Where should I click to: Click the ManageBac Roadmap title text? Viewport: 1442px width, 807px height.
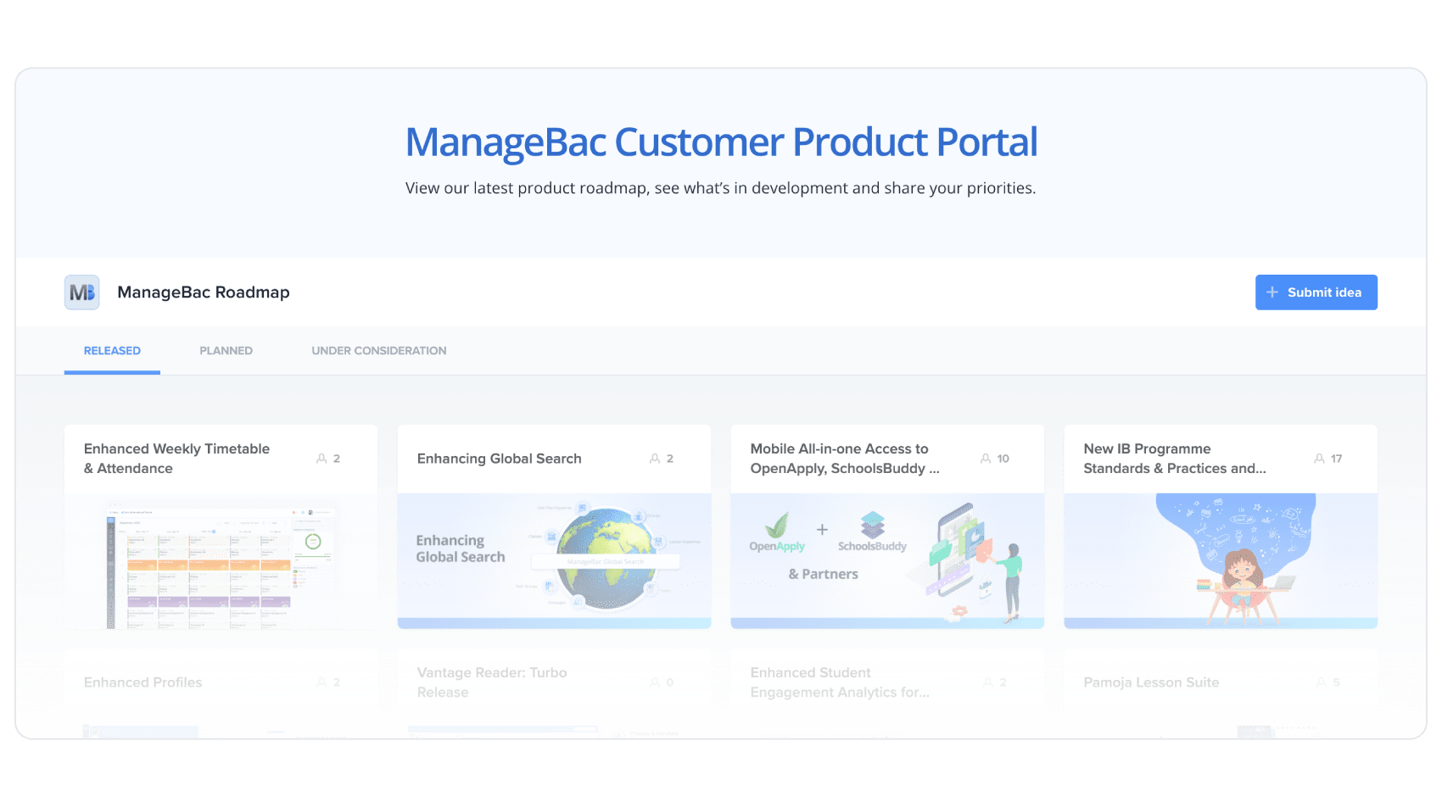point(204,292)
